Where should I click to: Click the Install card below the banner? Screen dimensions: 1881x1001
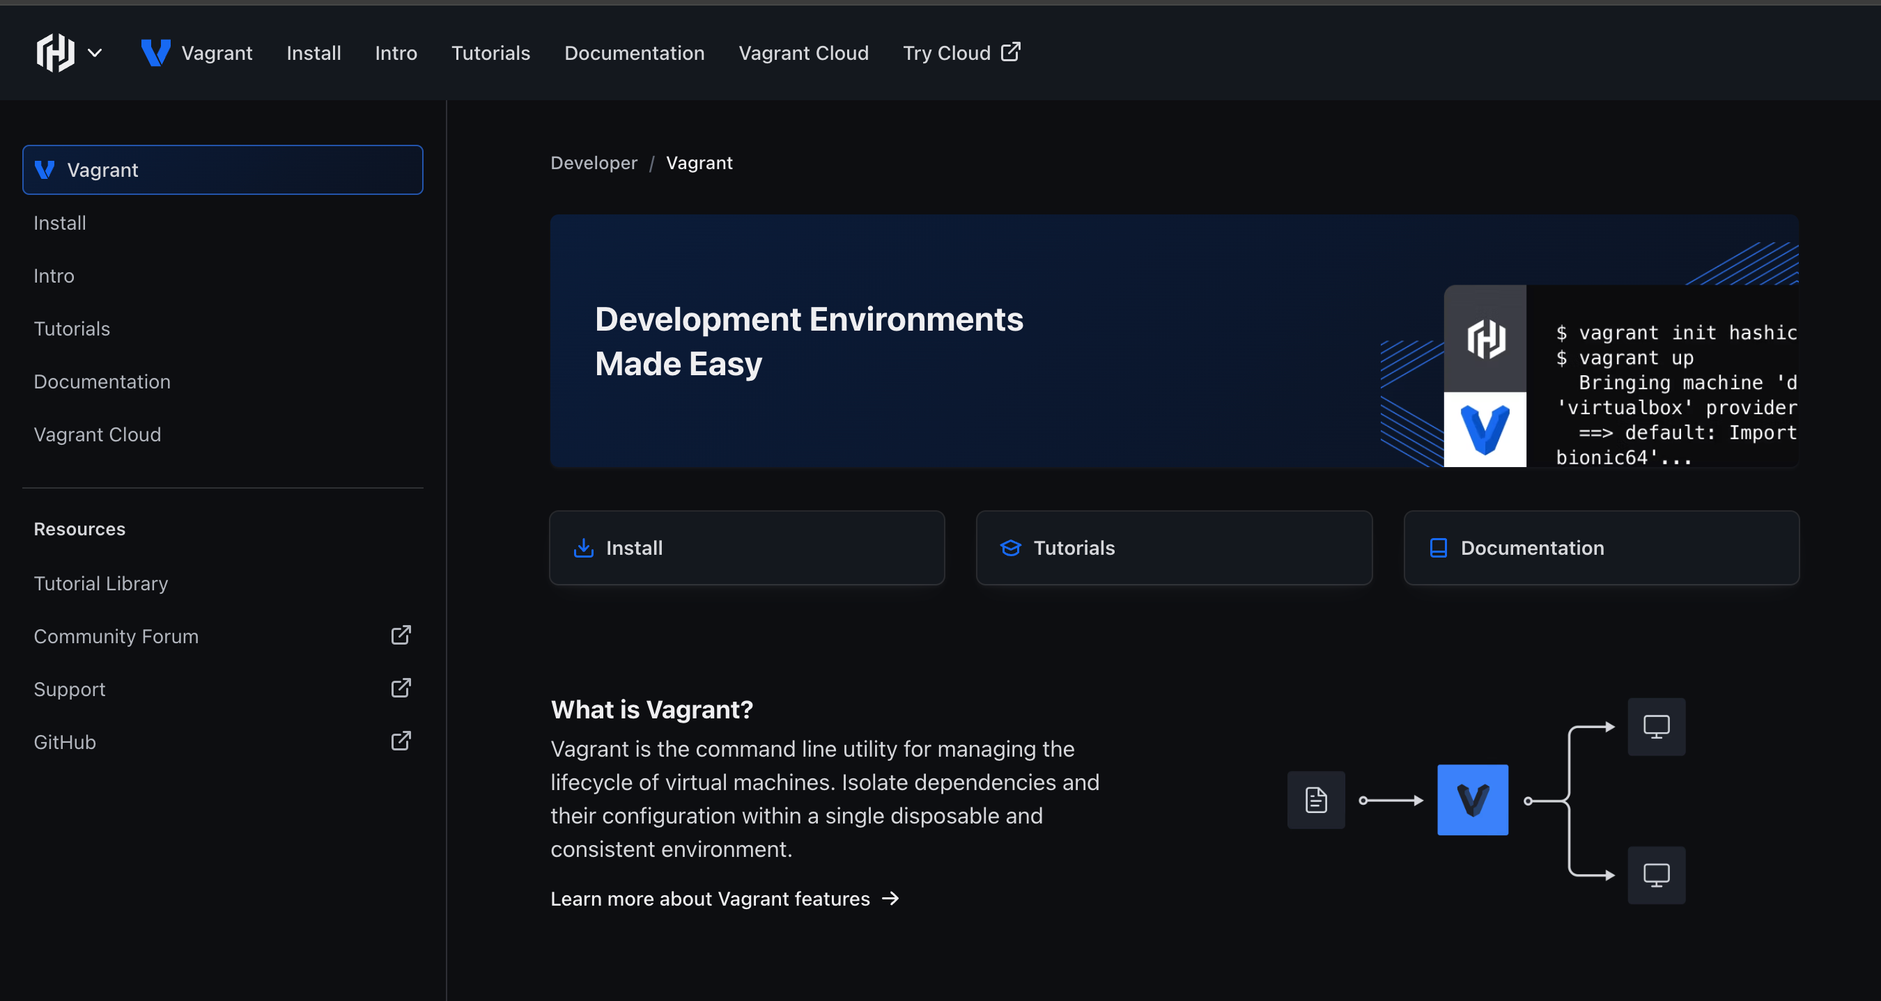[x=748, y=547]
